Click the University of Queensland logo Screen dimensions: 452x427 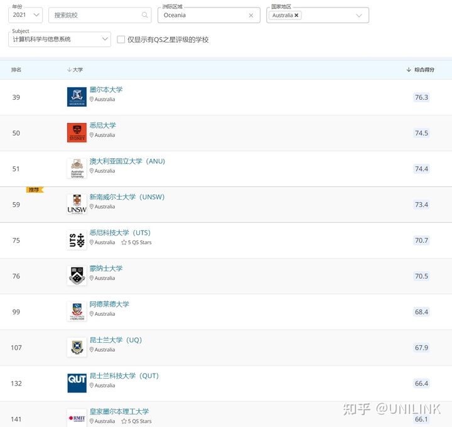point(77,347)
